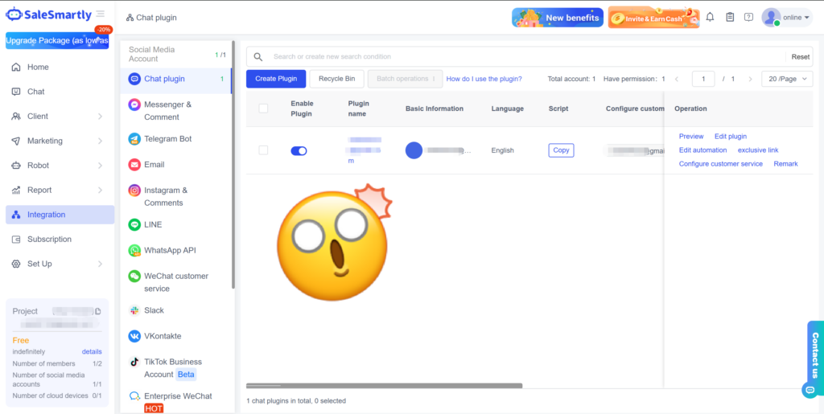Select the WhatsApp API channel

[x=169, y=250]
